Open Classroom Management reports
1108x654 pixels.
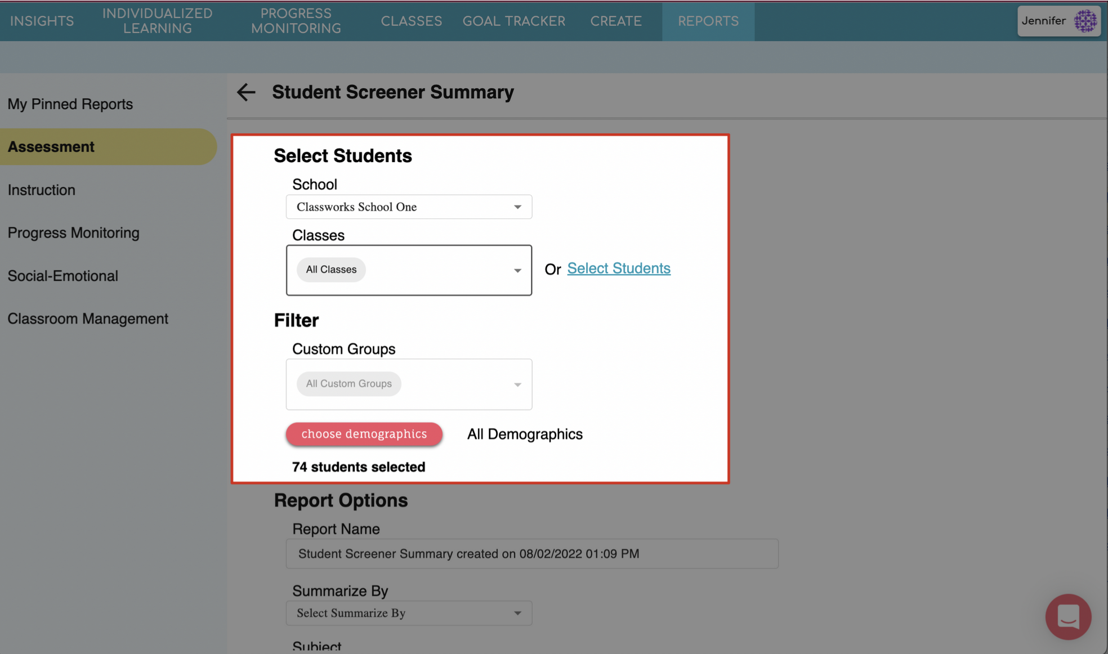88,319
